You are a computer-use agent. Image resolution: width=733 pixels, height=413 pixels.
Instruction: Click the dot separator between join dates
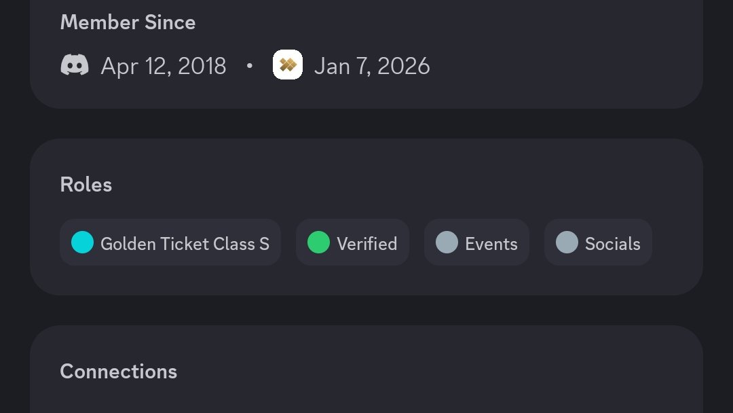pyautogui.click(x=250, y=66)
